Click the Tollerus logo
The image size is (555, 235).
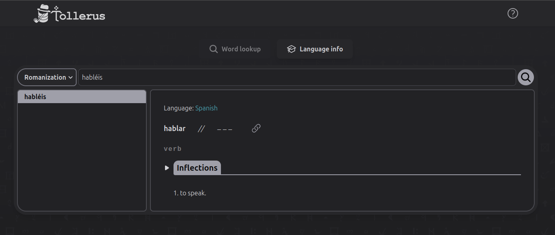[x=69, y=13]
